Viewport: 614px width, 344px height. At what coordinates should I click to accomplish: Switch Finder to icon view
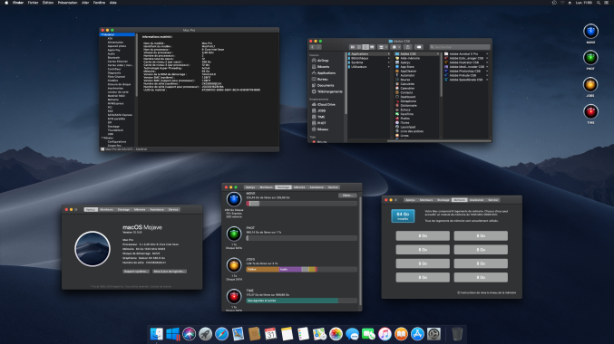353,47
